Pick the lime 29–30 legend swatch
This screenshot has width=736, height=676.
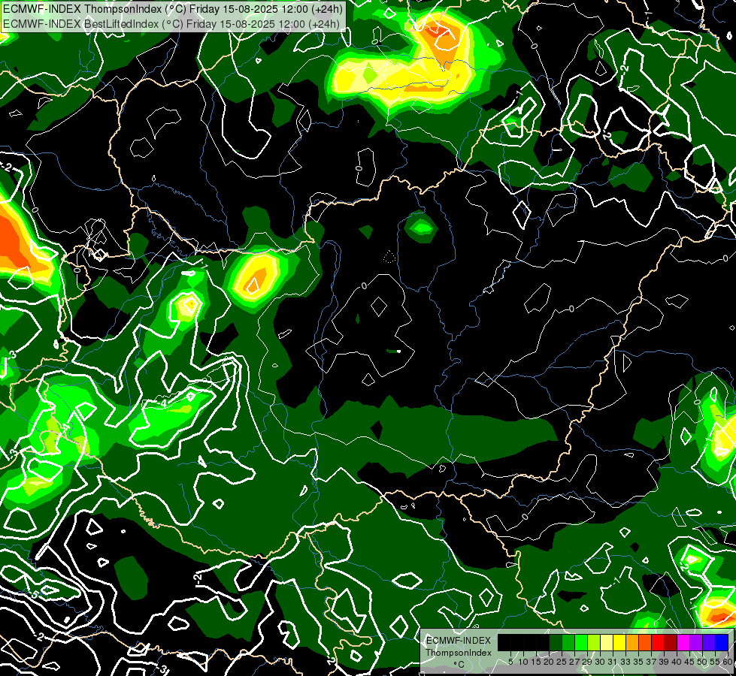click(594, 643)
